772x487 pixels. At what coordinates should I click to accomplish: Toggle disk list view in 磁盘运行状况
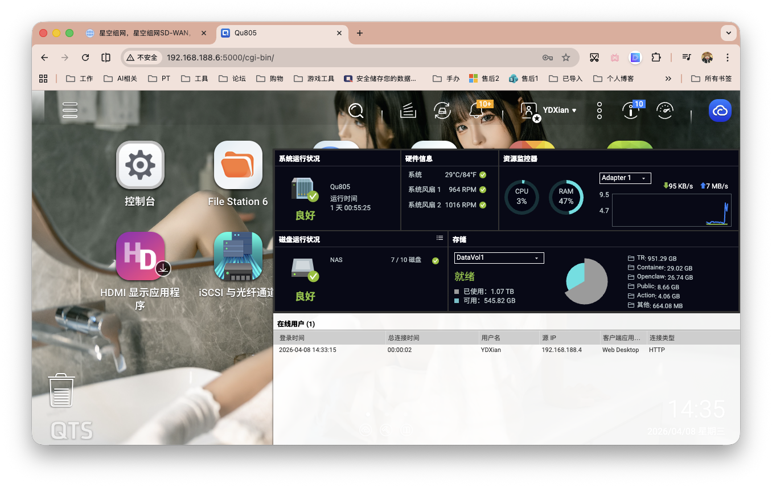(440, 238)
